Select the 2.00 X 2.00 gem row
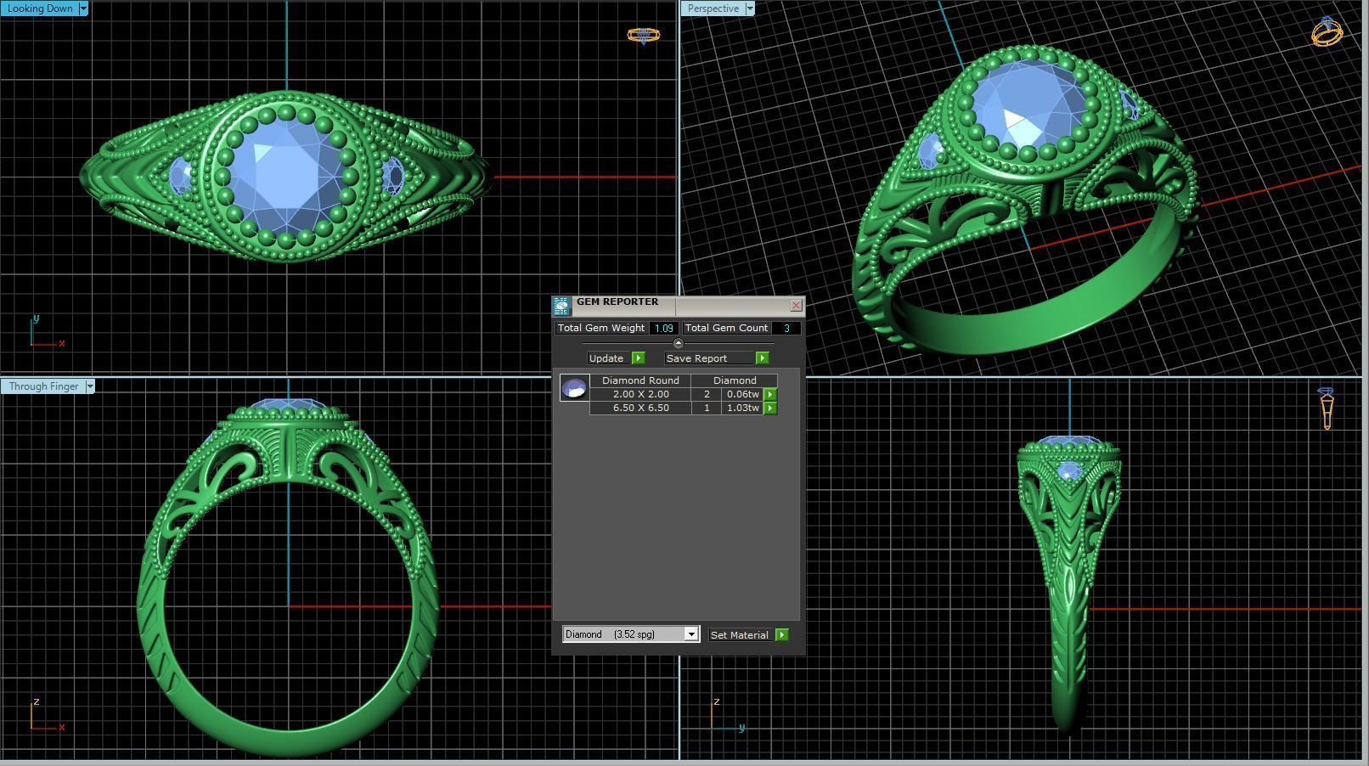This screenshot has width=1369, height=766. (640, 394)
